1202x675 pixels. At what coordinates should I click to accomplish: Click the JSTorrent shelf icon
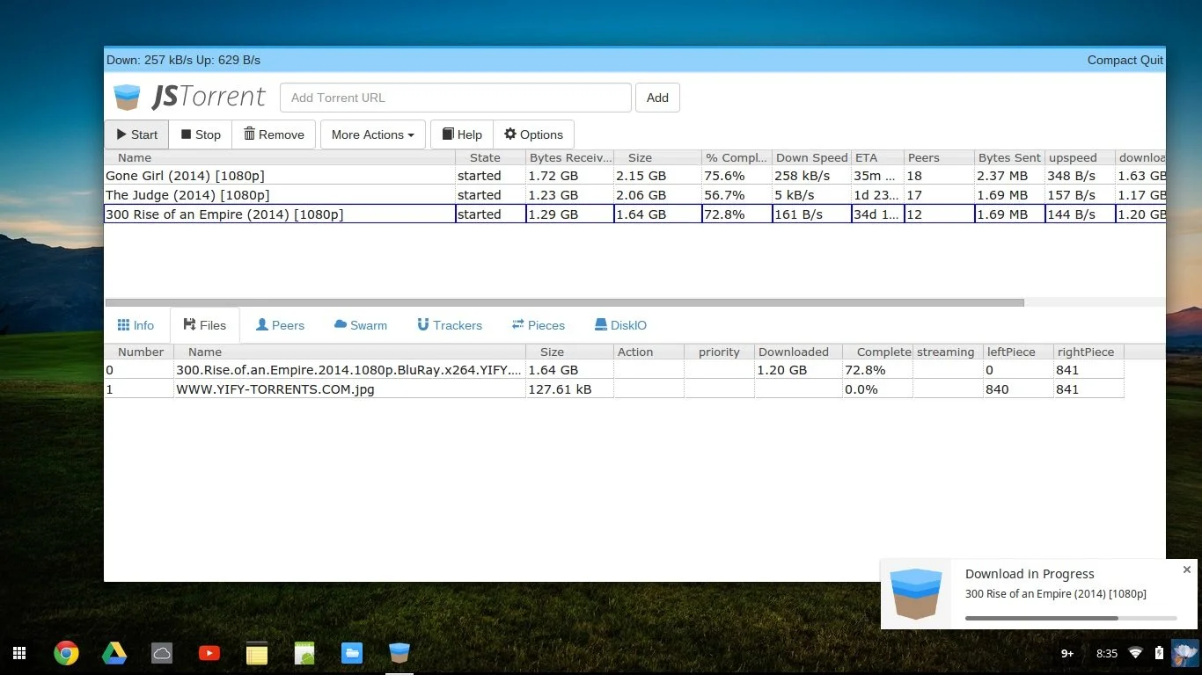pos(399,653)
